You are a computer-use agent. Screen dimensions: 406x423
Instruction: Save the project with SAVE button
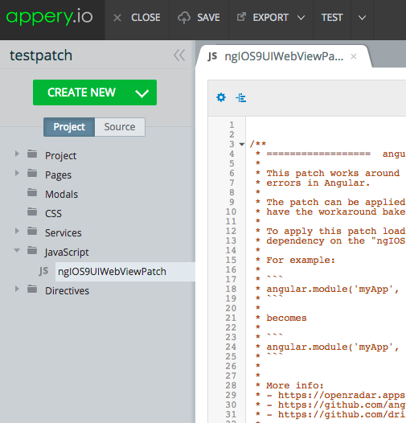[x=208, y=18]
